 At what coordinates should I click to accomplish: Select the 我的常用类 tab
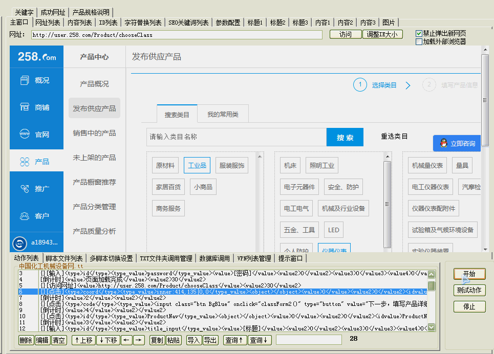[x=223, y=114]
